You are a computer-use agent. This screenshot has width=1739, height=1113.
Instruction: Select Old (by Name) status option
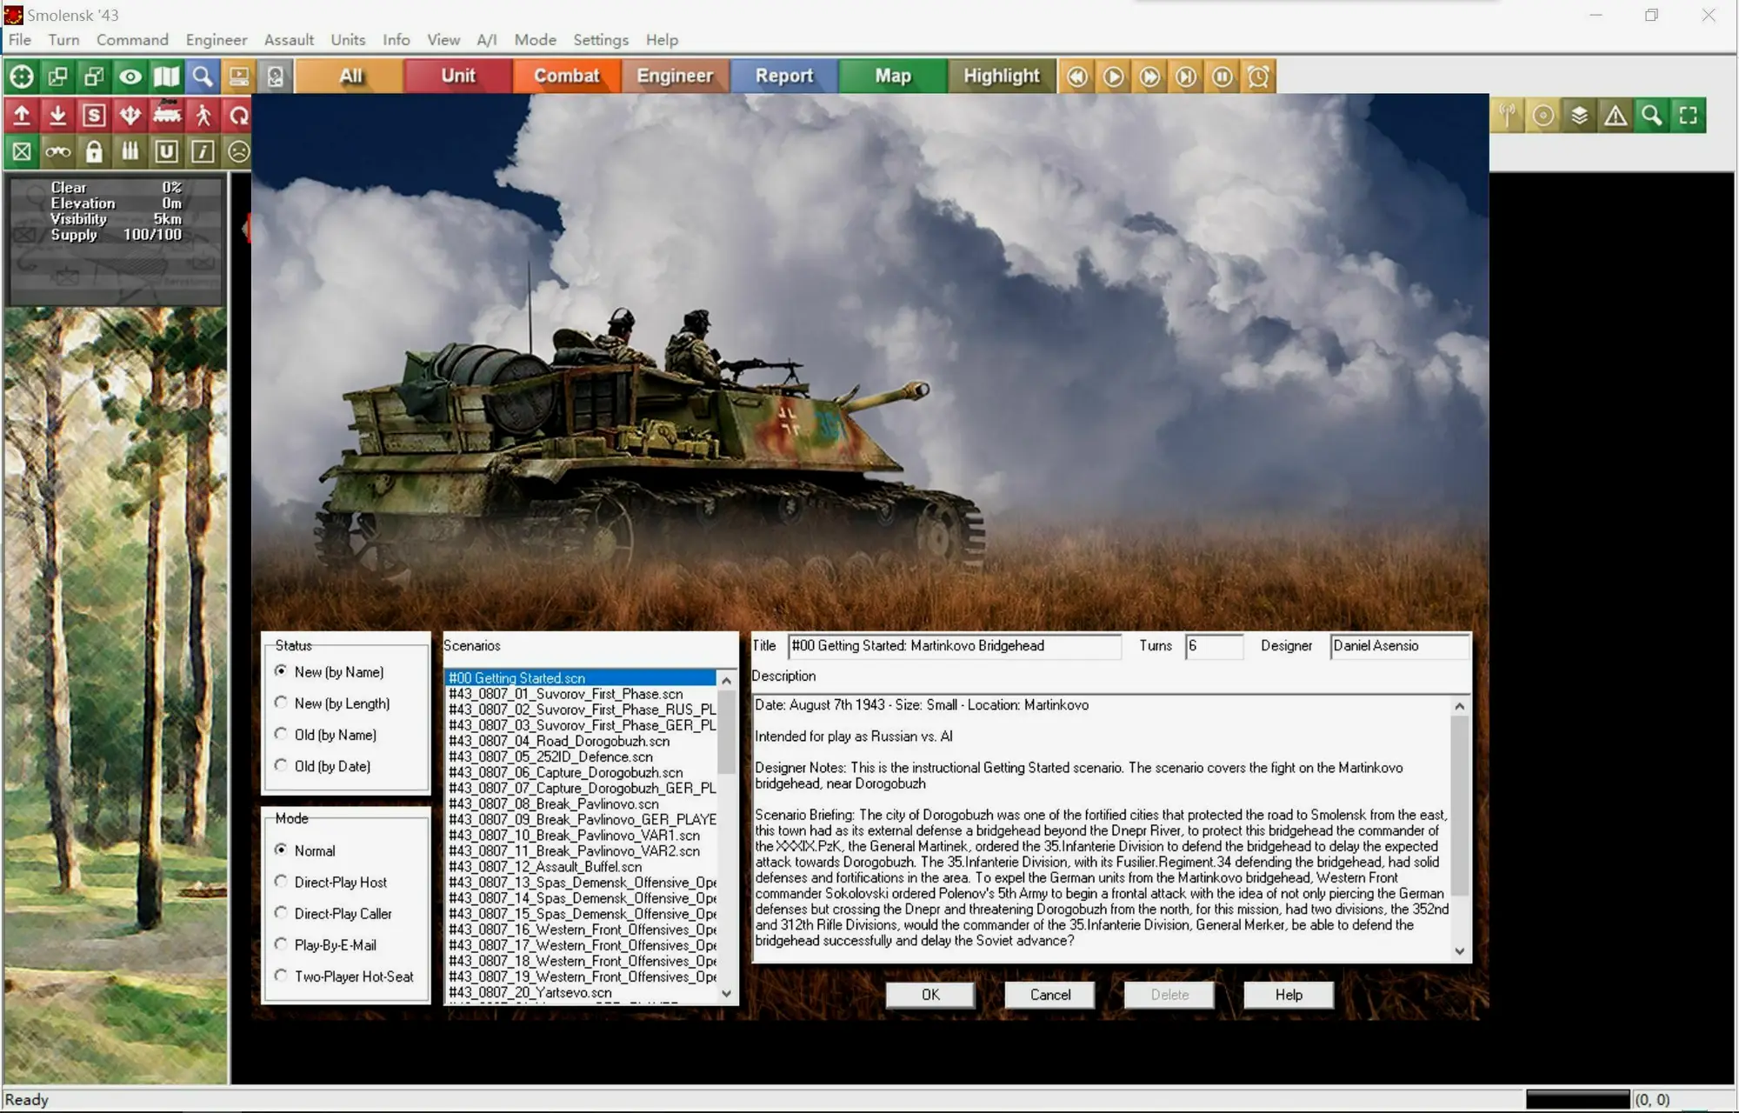click(x=325, y=735)
